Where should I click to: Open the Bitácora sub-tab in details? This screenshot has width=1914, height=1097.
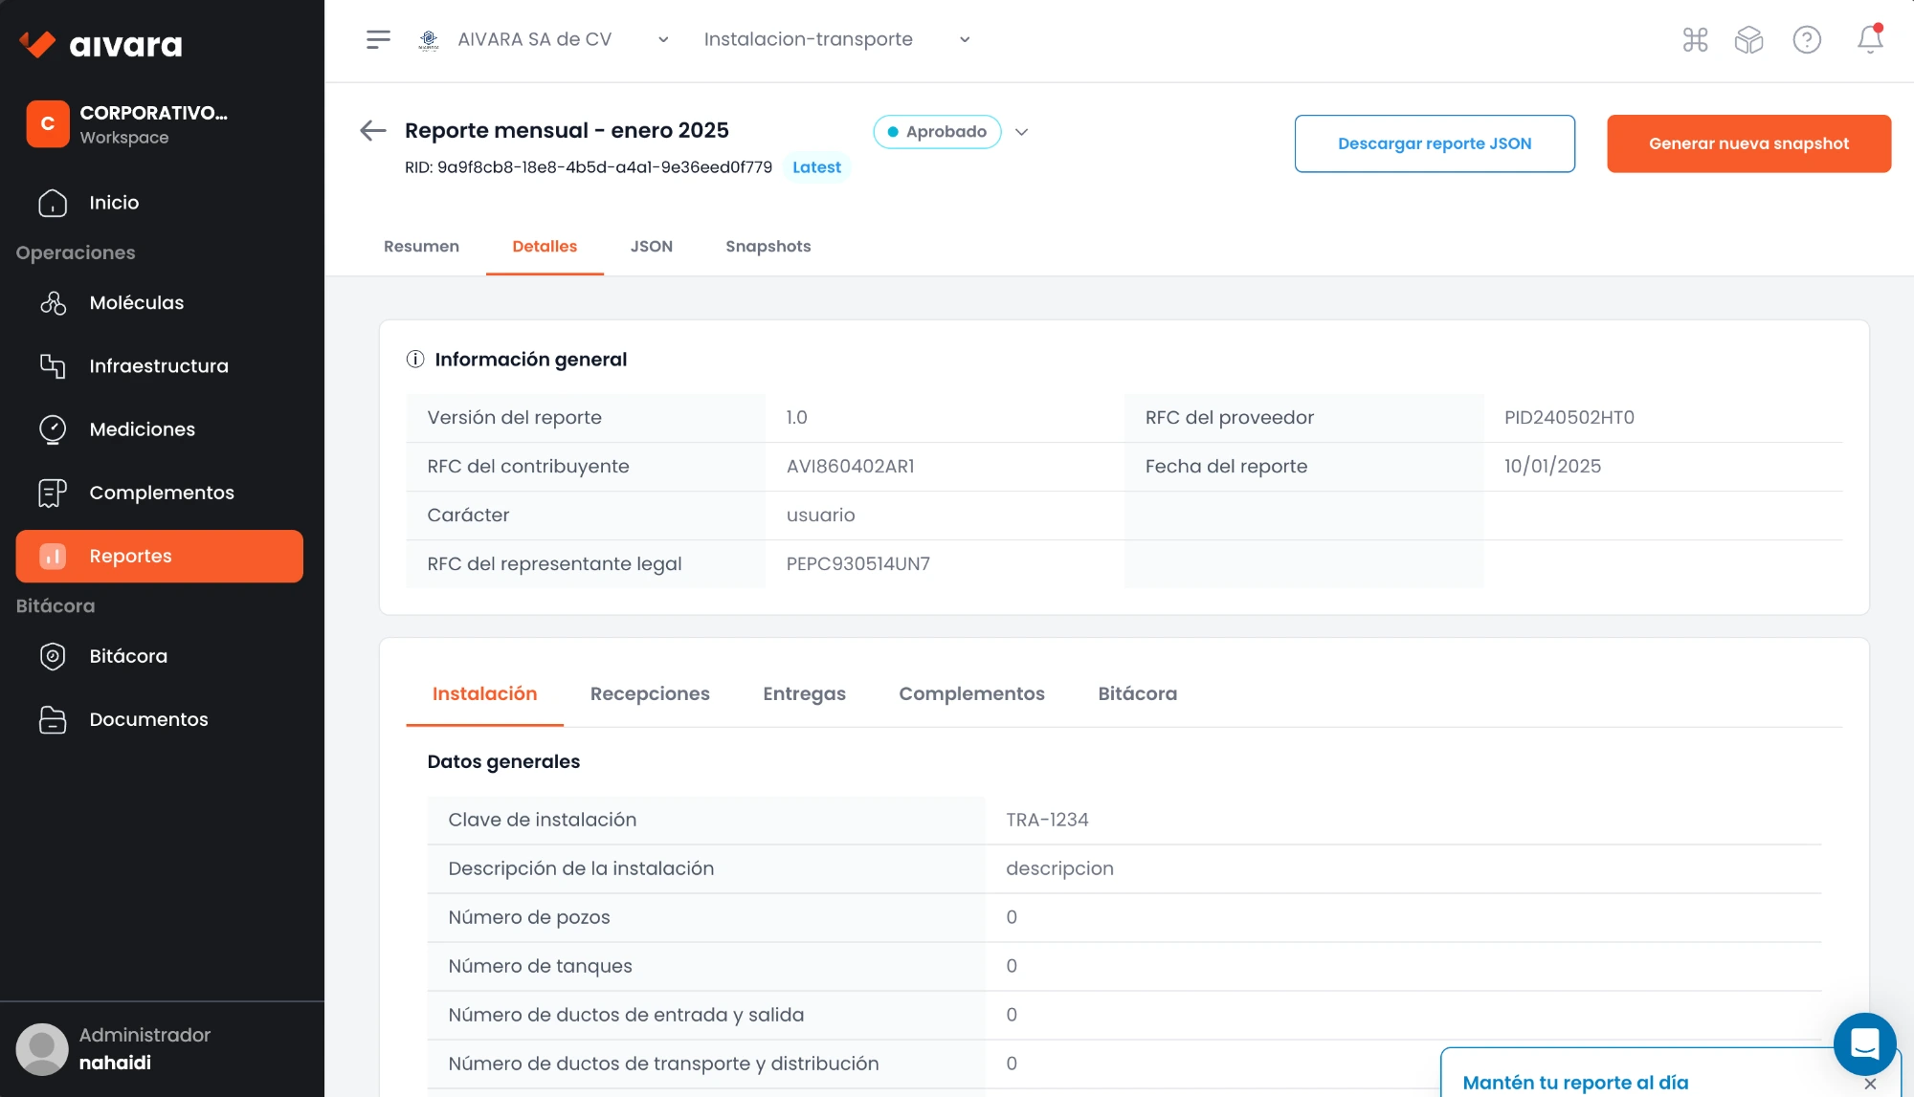(x=1137, y=694)
